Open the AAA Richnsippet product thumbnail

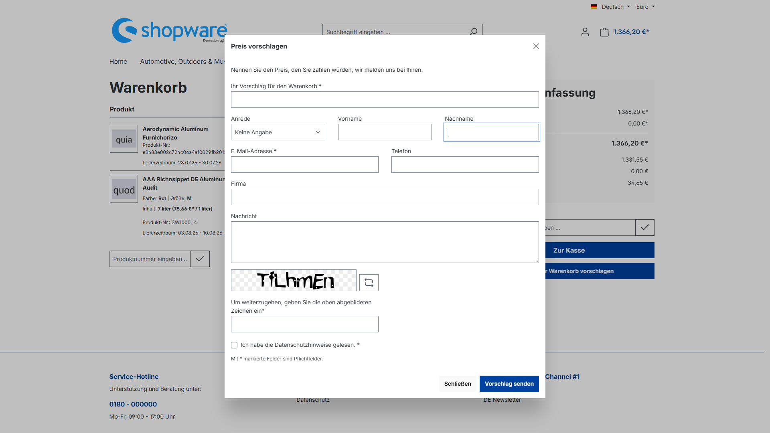pos(124,189)
